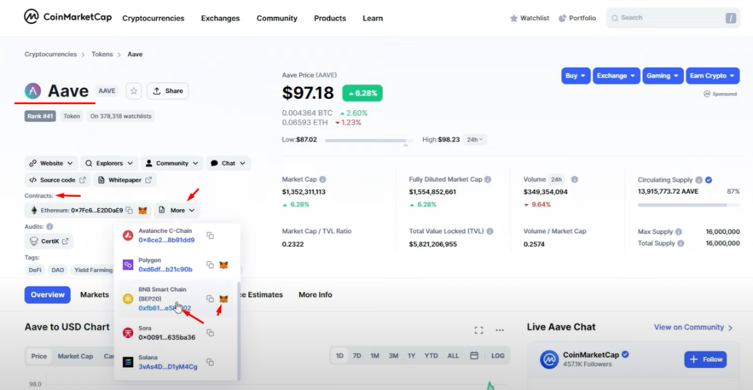Expand the chart to fullscreen

[478, 330]
